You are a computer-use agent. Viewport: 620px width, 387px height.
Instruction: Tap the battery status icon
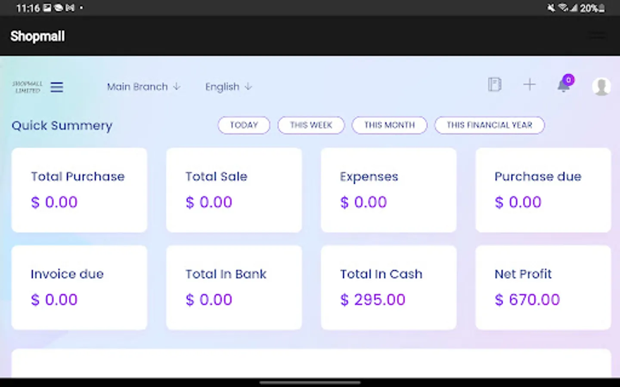[601, 8]
